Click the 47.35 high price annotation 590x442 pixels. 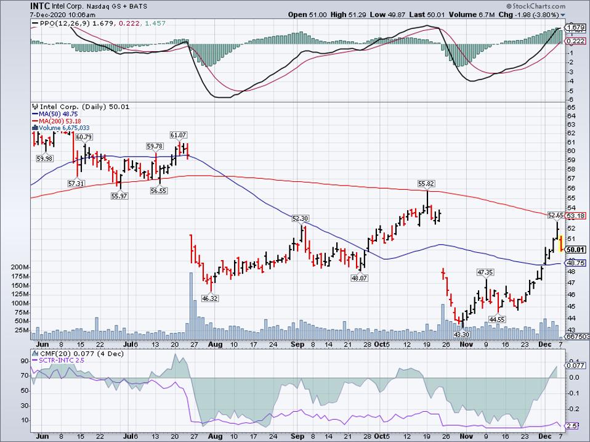pyautogui.click(x=485, y=272)
